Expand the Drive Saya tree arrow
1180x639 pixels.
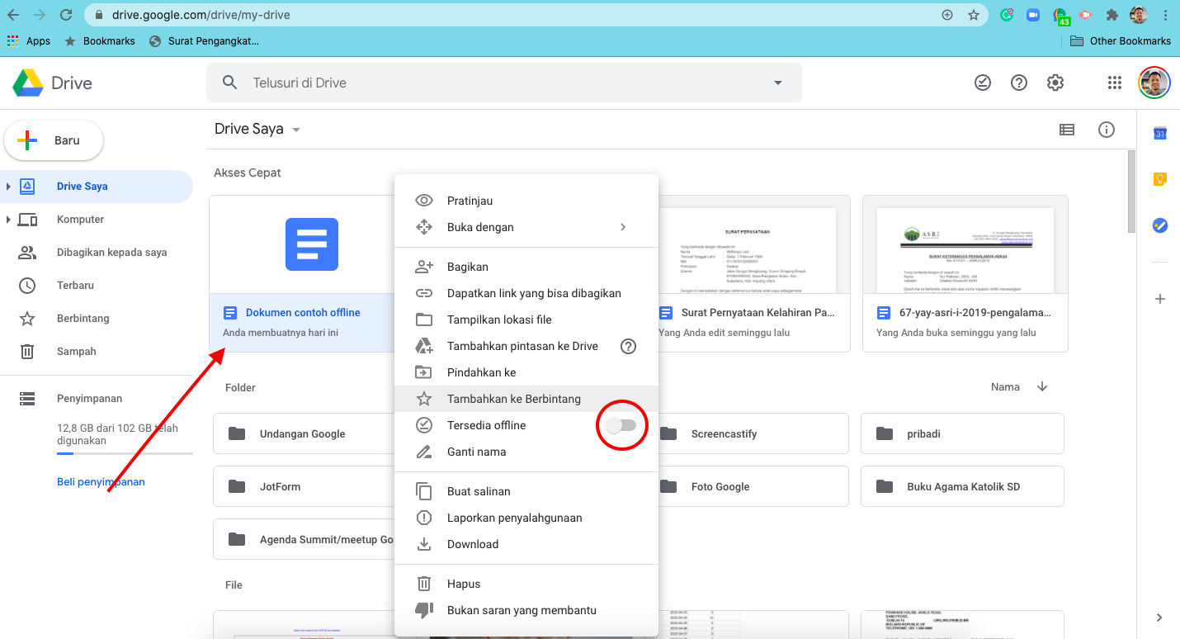(8, 187)
